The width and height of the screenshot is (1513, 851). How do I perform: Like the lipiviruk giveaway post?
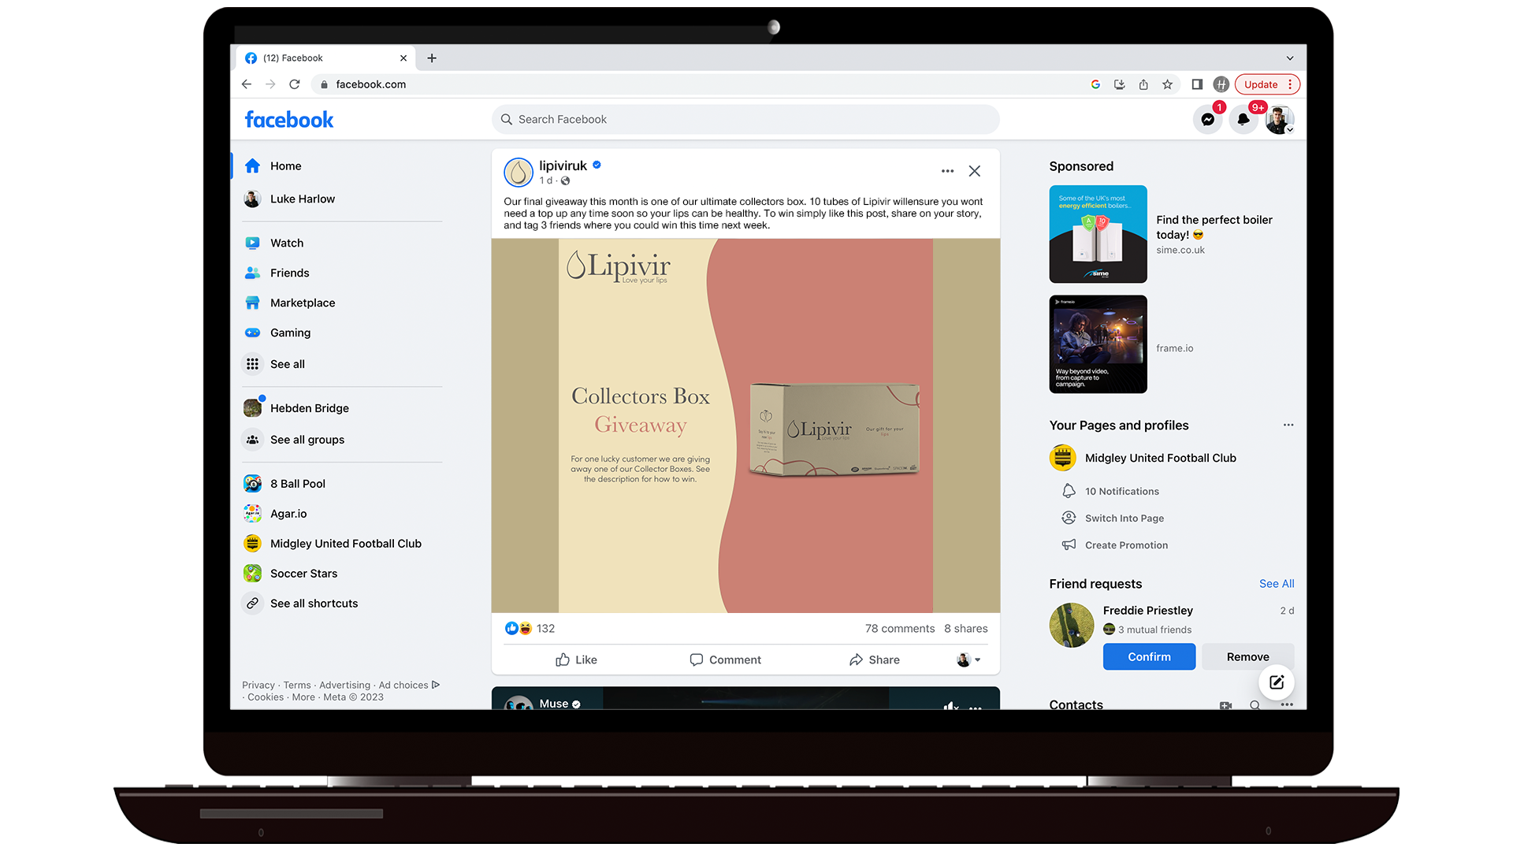576,660
